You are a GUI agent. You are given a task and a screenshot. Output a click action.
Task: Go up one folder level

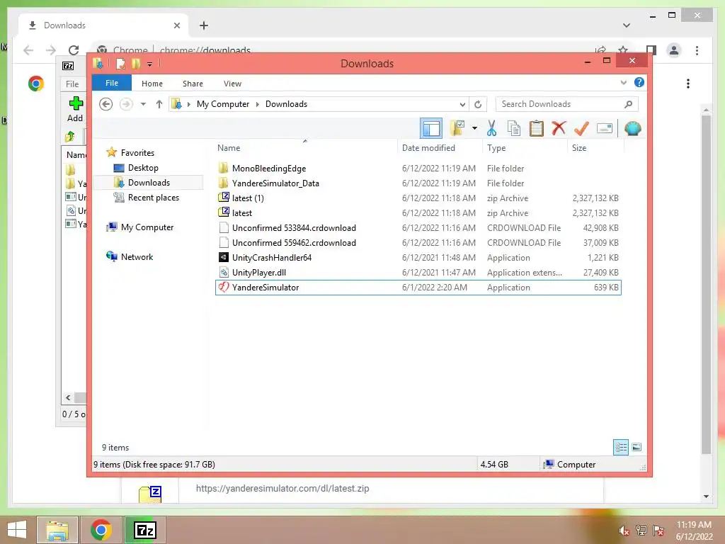(159, 104)
